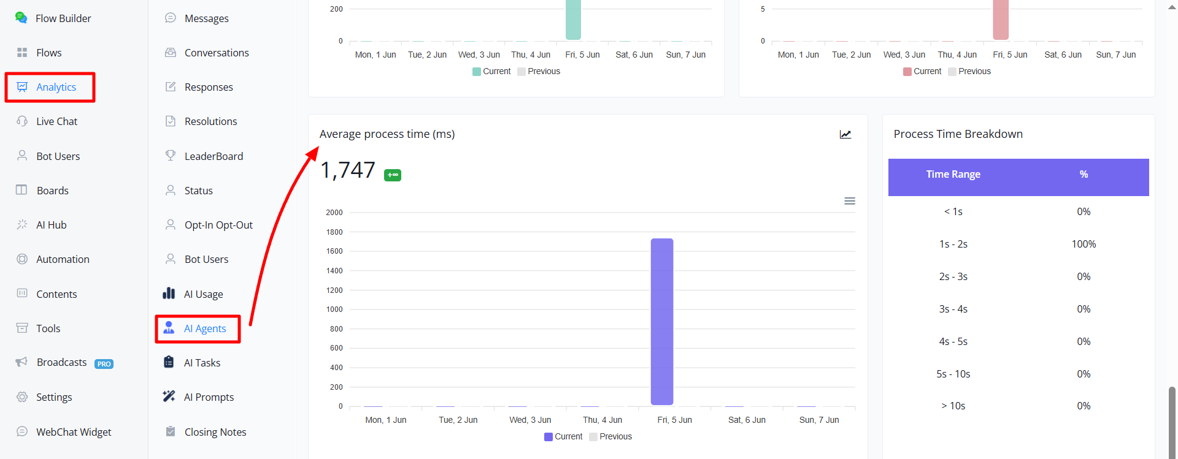Viewport: 1178px width, 459px height.
Task: Click the WebChat Widget bubble icon
Action: coord(22,431)
